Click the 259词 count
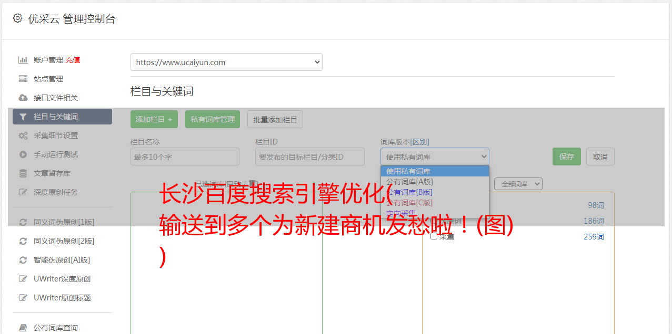This screenshot has height=334, width=672. point(594,237)
